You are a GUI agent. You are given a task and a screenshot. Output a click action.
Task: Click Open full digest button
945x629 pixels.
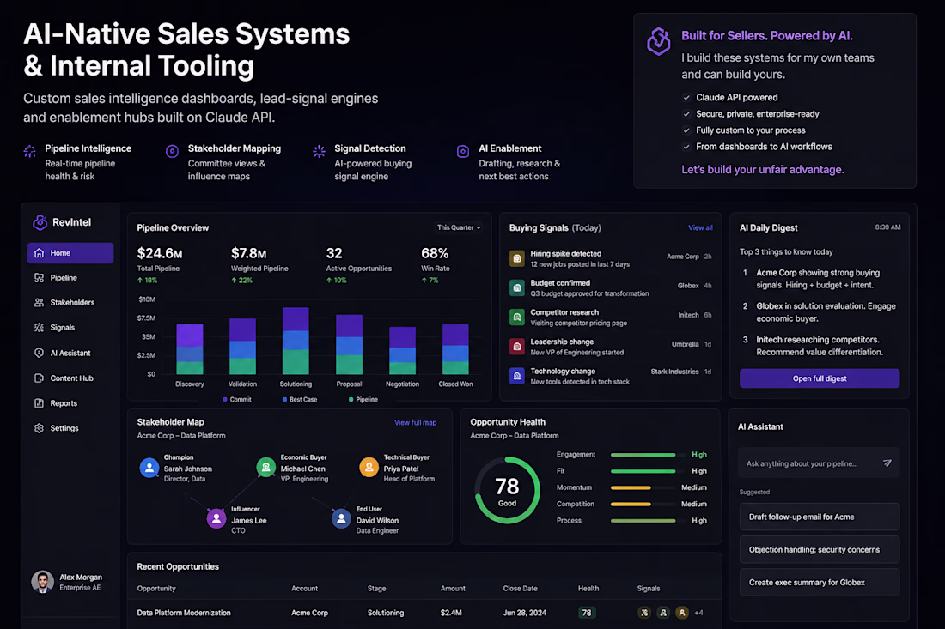[820, 378]
